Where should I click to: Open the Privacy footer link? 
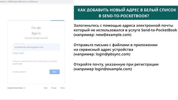(54, 88)
